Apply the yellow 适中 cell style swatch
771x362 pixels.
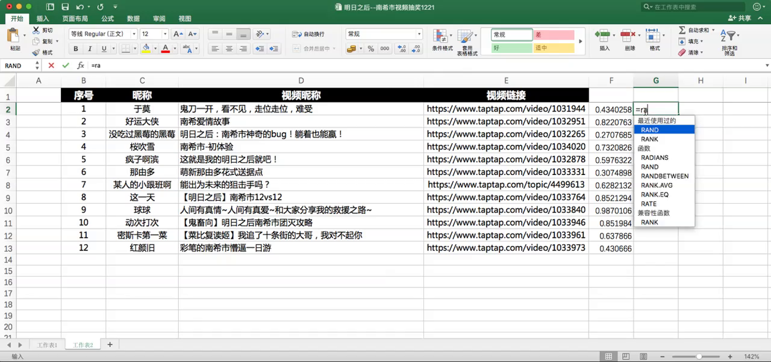[x=553, y=48]
